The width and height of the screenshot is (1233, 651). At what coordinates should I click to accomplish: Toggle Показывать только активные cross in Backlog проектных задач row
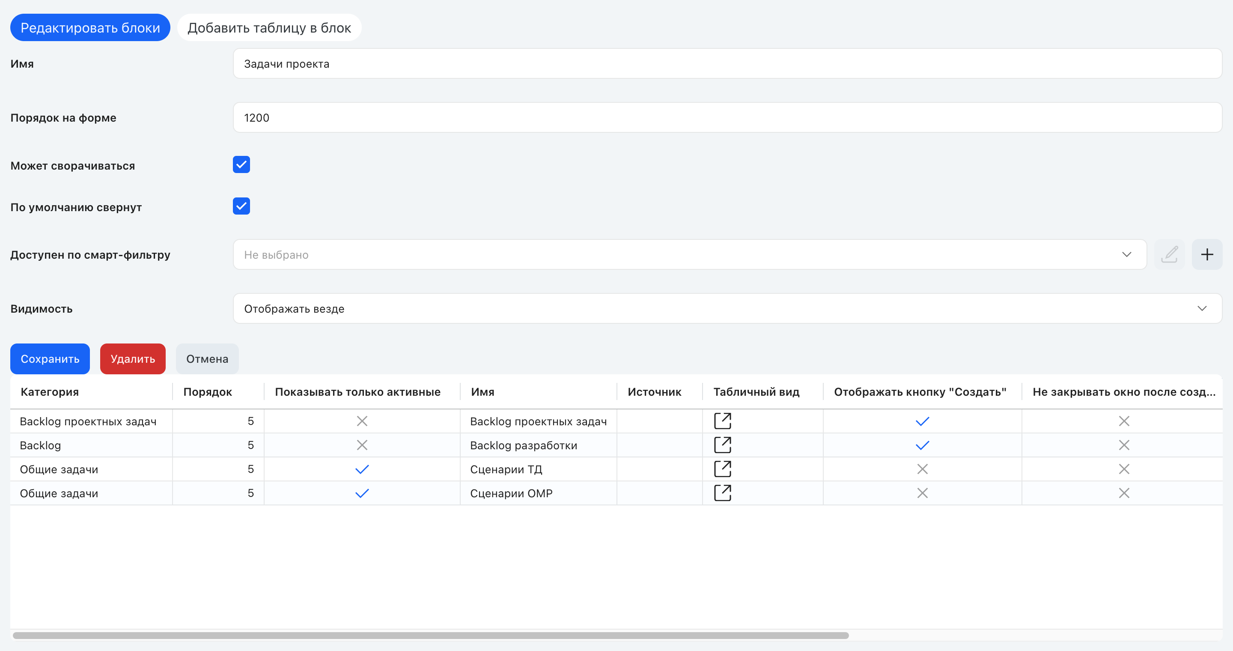pyautogui.click(x=362, y=421)
